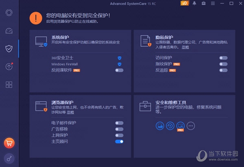The image size is (244, 167).
Task: Click the orange warning exclamation icon
Action: click(x=36, y=18)
